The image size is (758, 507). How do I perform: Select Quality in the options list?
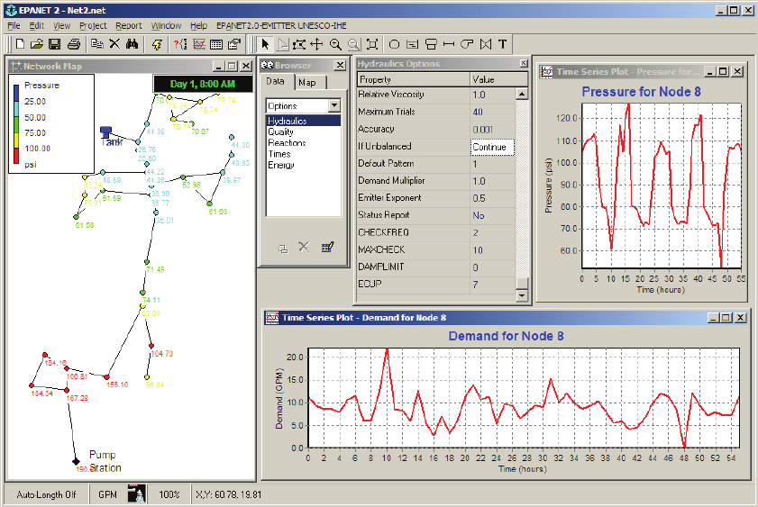280,131
